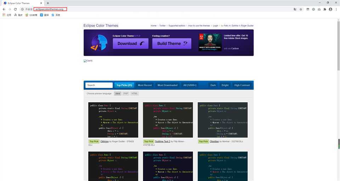Open theme thumbnail below Sublime Text 2
This screenshot has width=340, height=181.
(168, 166)
